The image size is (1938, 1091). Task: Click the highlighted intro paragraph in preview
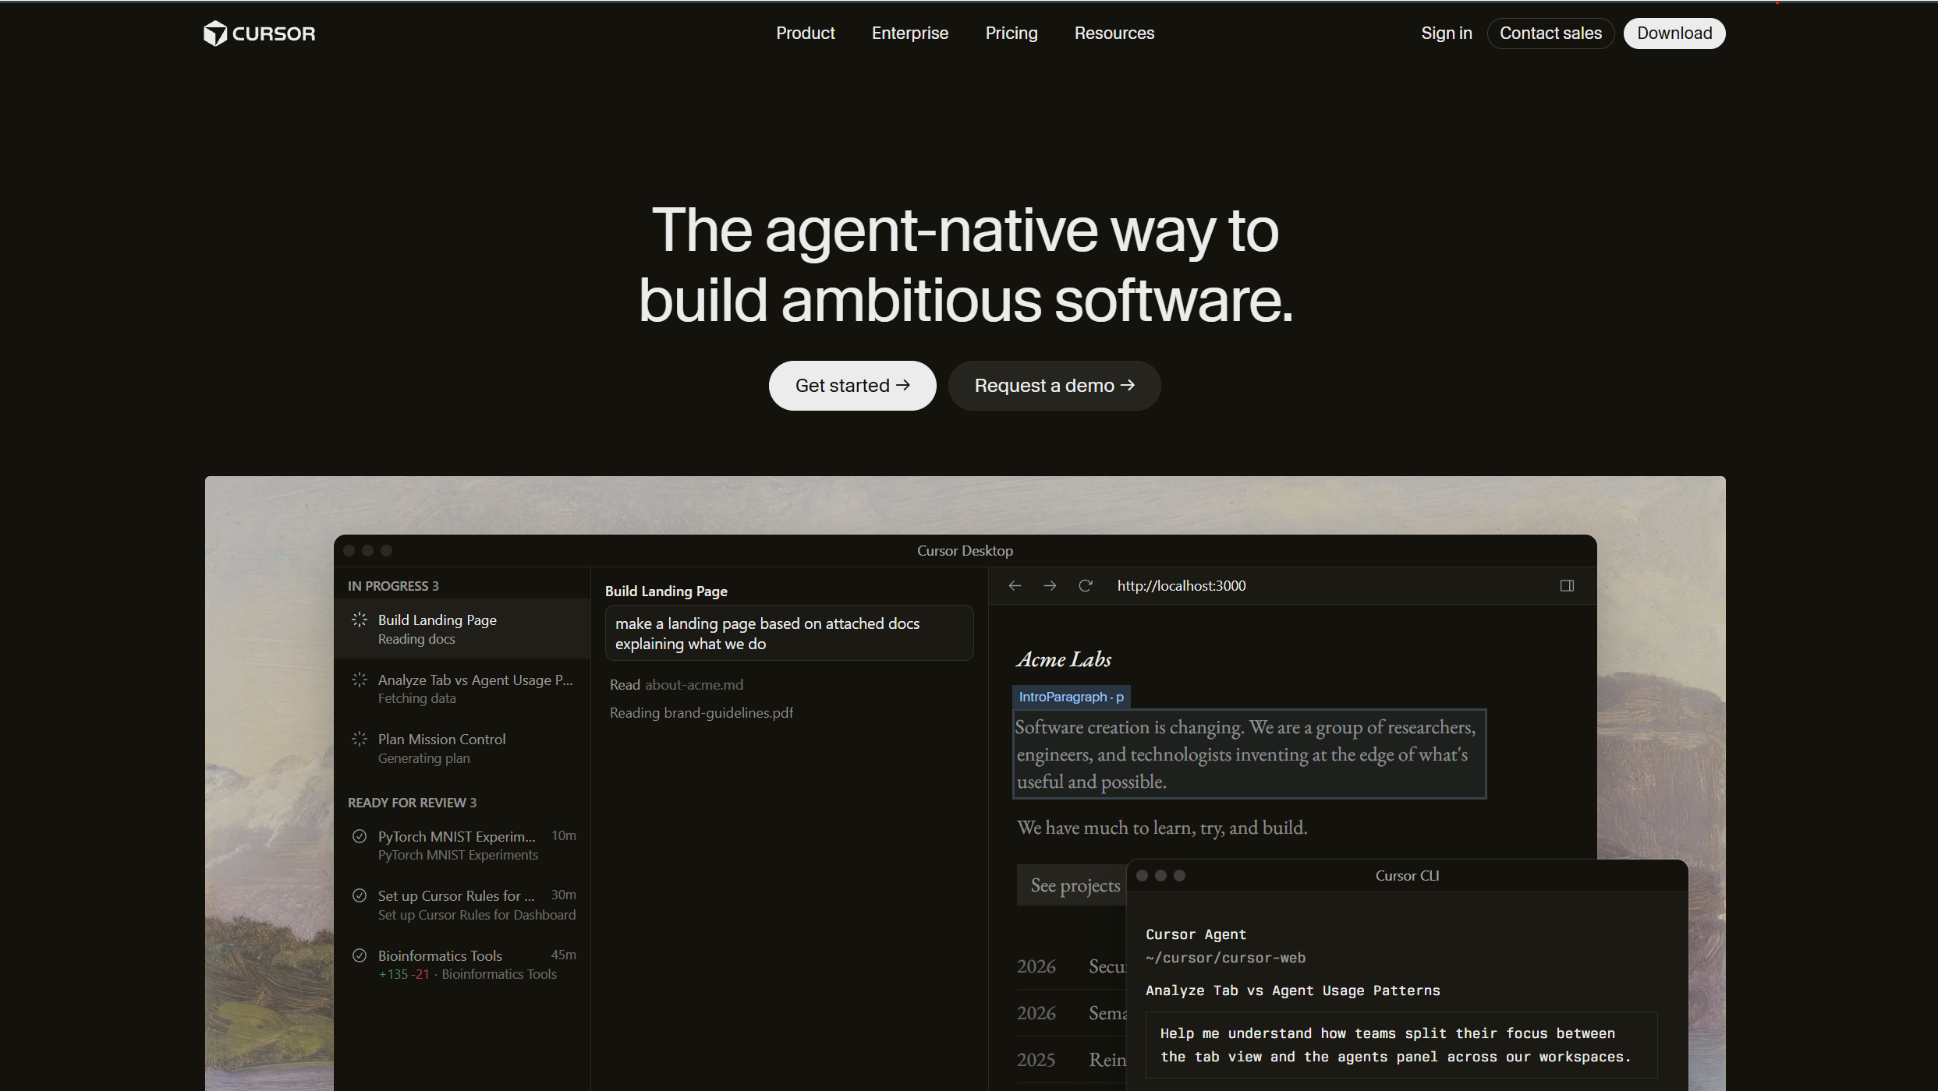click(1249, 754)
